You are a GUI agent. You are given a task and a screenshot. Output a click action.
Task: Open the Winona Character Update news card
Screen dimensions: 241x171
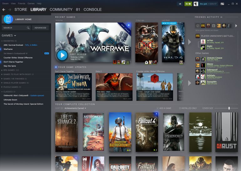point(73,87)
